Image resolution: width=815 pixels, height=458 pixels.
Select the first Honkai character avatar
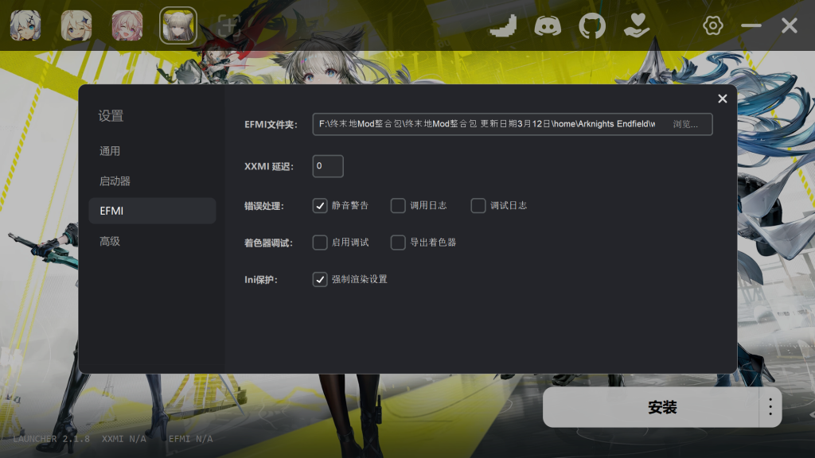coord(25,26)
